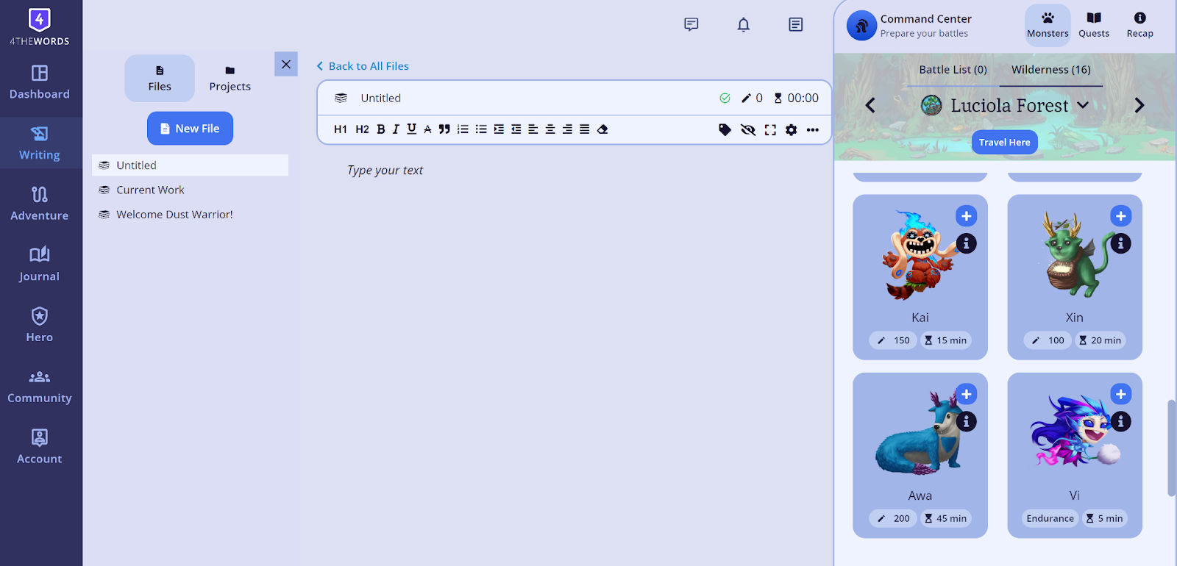Viewport: 1177px width, 566px height.
Task: Align text right
Action: pos(567,129)
